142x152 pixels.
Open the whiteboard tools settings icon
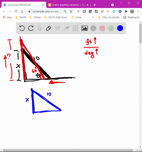(57, 28)
